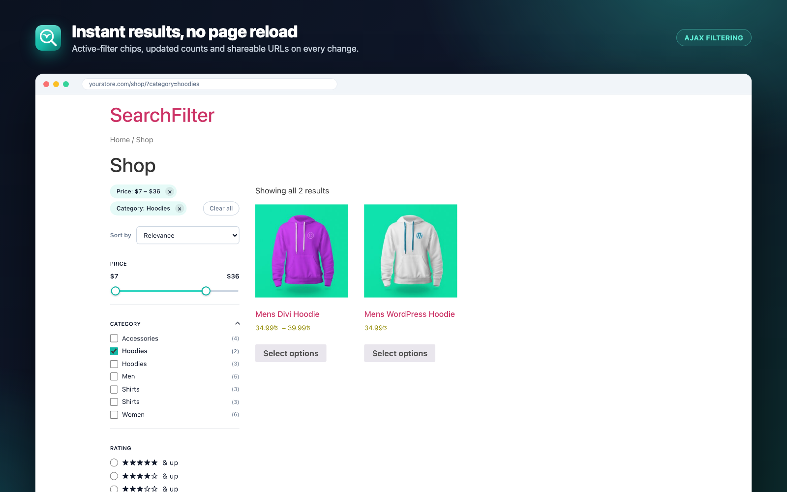The height and width of the screenshot is (492, 787).
Task: Click the SearchFilter site title
Action: pyautogui.click(x=162, y=115)
